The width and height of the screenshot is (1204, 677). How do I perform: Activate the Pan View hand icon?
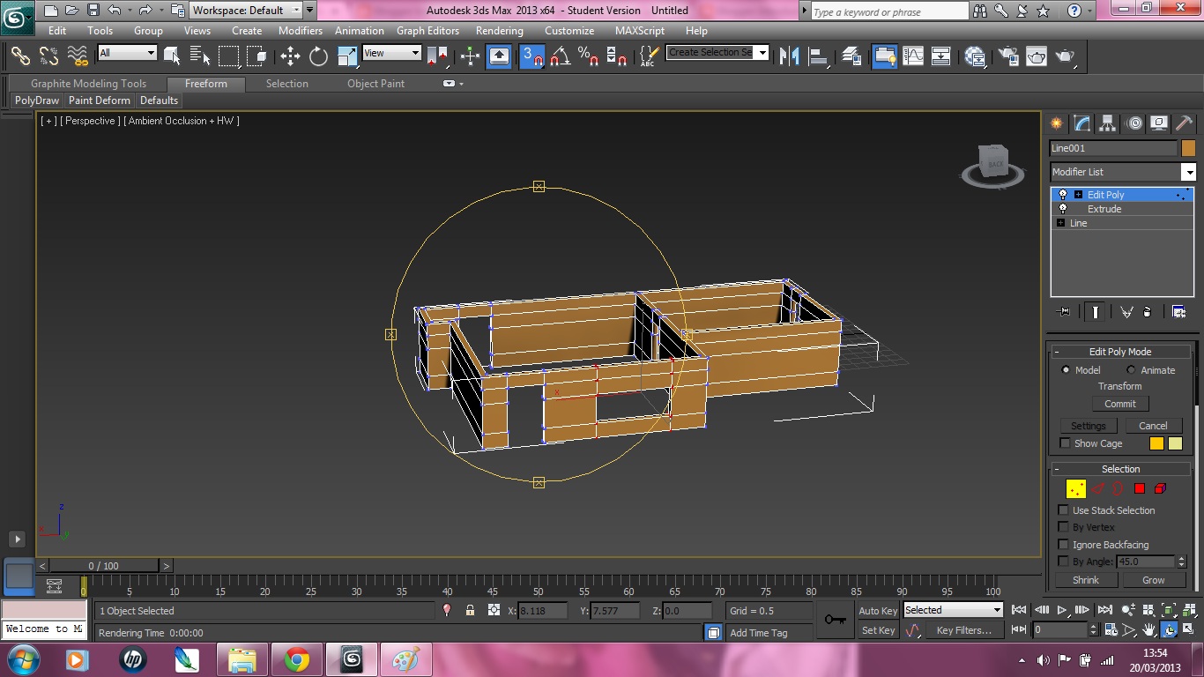[1148, 629]
